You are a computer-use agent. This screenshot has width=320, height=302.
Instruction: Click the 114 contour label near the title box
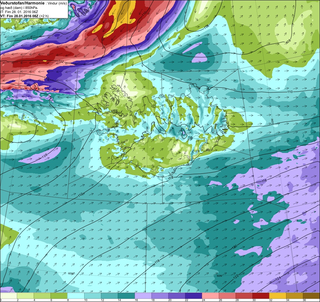[x=29, y=39]
